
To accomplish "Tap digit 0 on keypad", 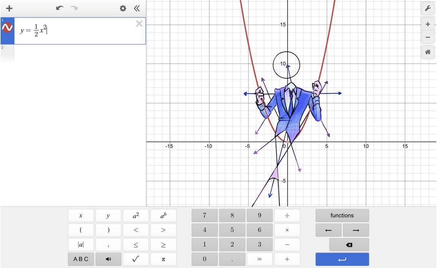I will [x=205, y=259].
